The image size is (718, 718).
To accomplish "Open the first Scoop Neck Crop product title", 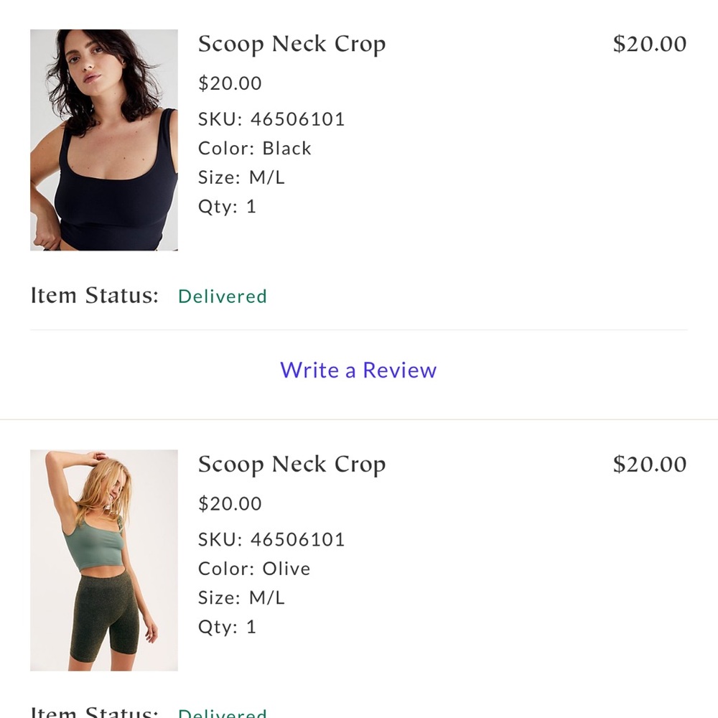I will click(292, 44).
